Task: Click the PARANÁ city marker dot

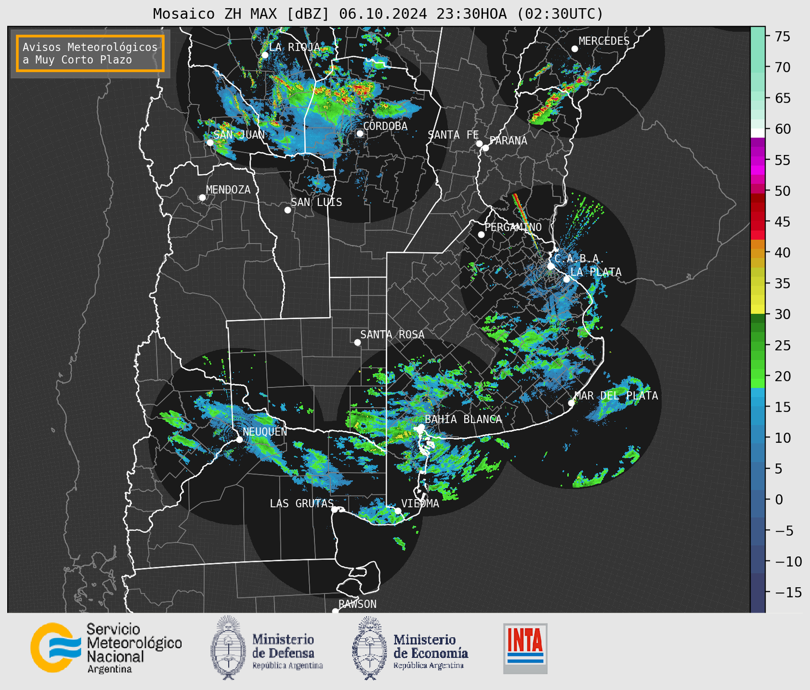Action: point(485,148)
